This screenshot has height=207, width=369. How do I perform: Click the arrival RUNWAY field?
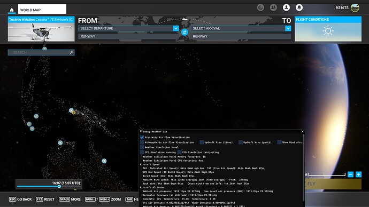point(241,36)
